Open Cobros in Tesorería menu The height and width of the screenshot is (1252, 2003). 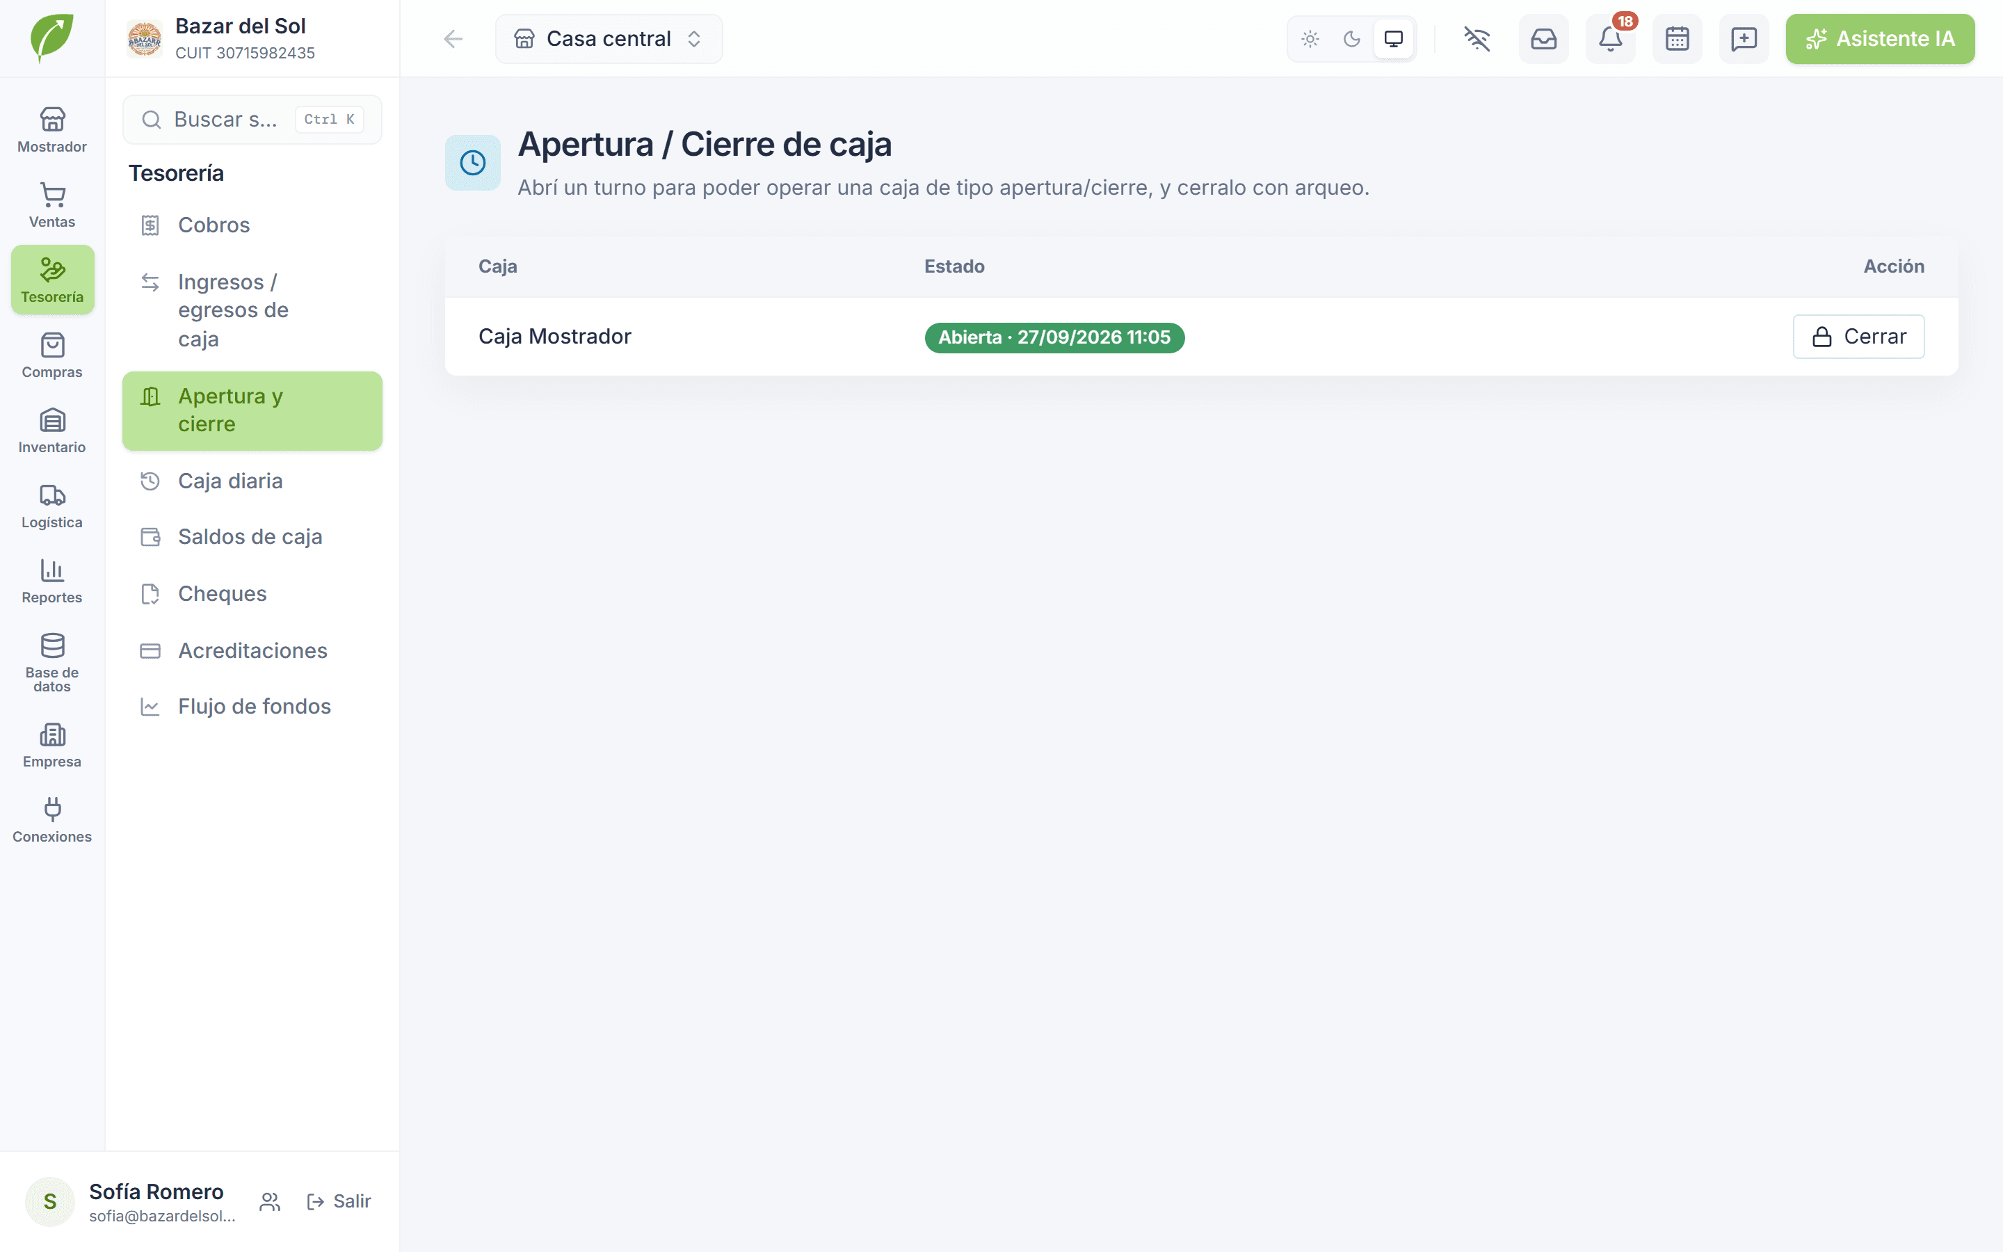coord(252,225)
